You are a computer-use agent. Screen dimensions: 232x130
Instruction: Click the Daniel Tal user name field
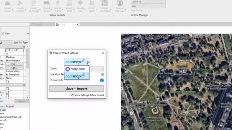click(148, 2)
